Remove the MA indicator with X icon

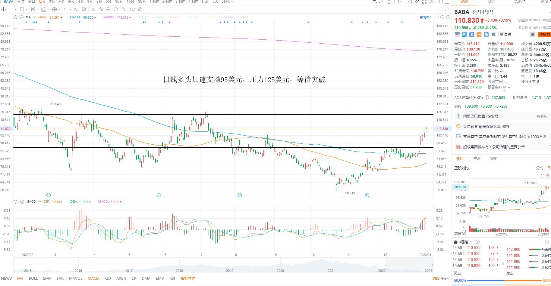pyautogui.click(x=22, y=17)
